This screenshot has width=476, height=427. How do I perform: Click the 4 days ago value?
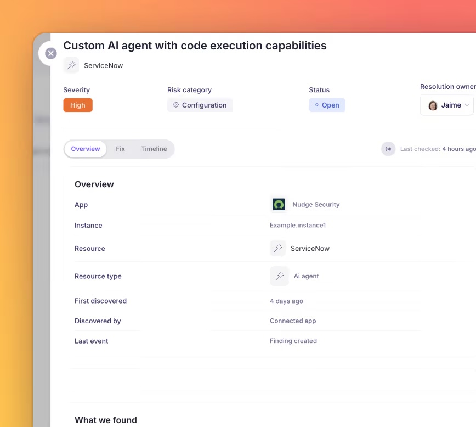click(286, 301)
